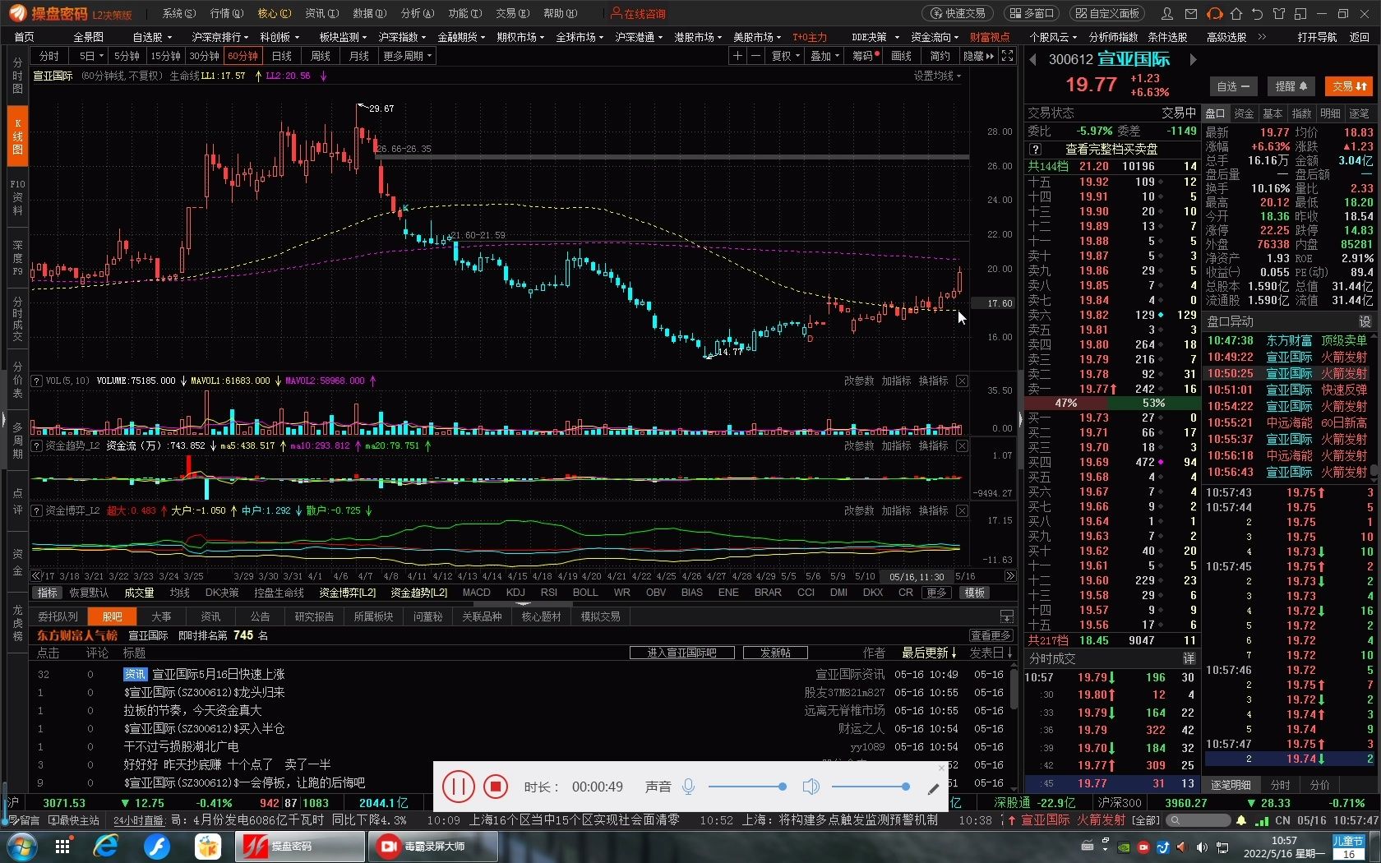Close the VOL indicator panel
The width and height of the screenshot is (1381, 863).
(962, 381)
